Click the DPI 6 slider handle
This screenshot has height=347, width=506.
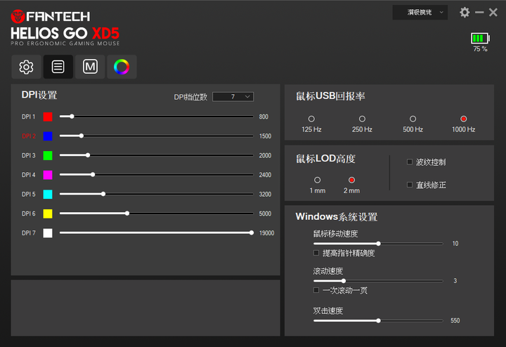point(127,213)
